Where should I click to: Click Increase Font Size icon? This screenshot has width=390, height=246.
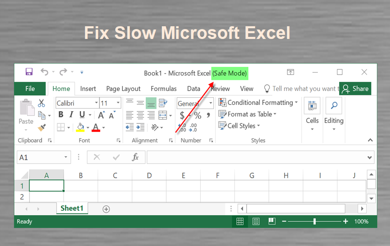pyautogui.click(x=101, y=115)
